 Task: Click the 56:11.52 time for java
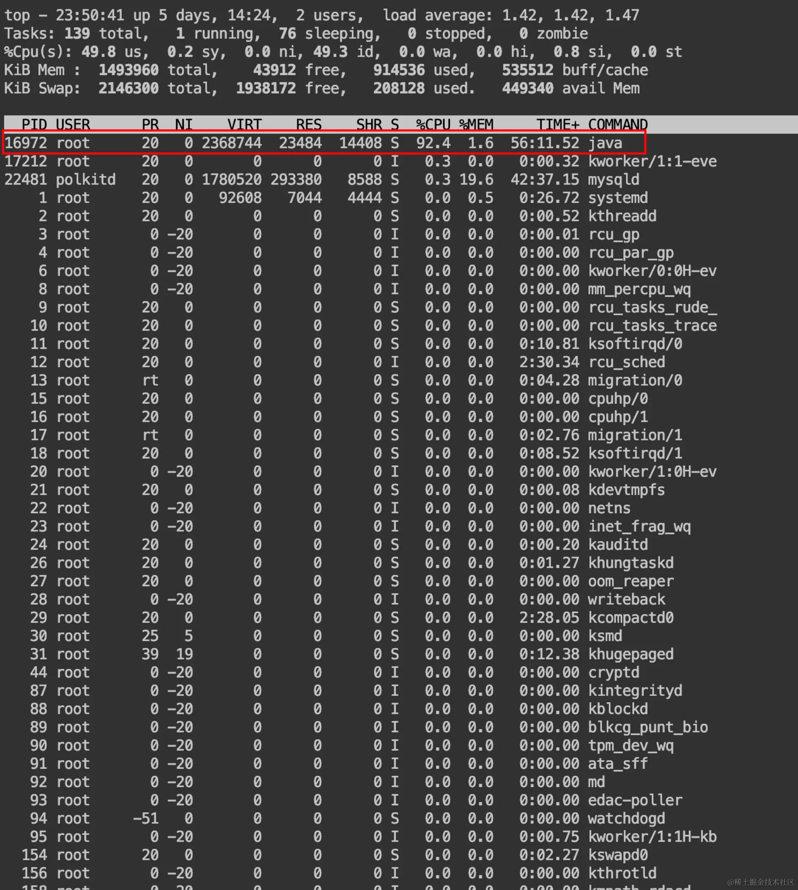click(545, 143)
